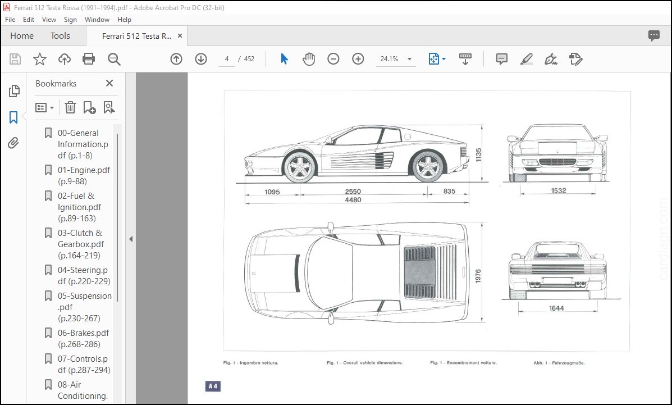Open the Window menu
Viewport: 672px width, 405px height.
point(97,19)
